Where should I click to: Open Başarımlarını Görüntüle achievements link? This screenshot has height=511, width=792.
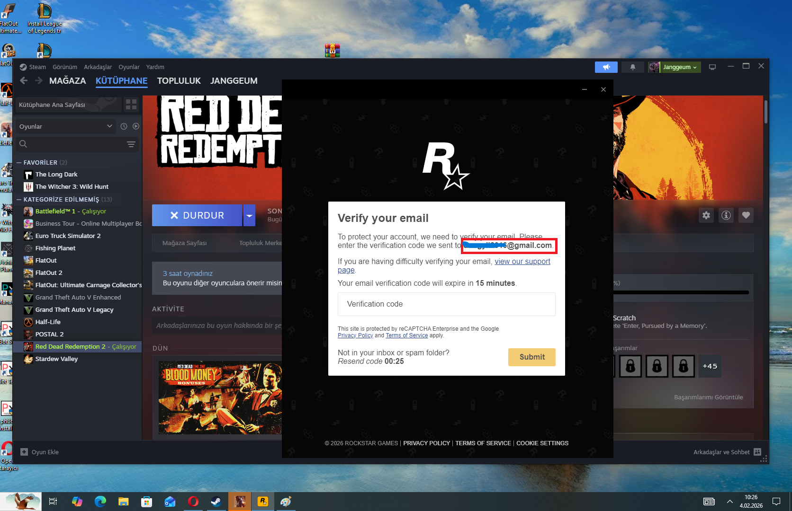coord(709,397)
